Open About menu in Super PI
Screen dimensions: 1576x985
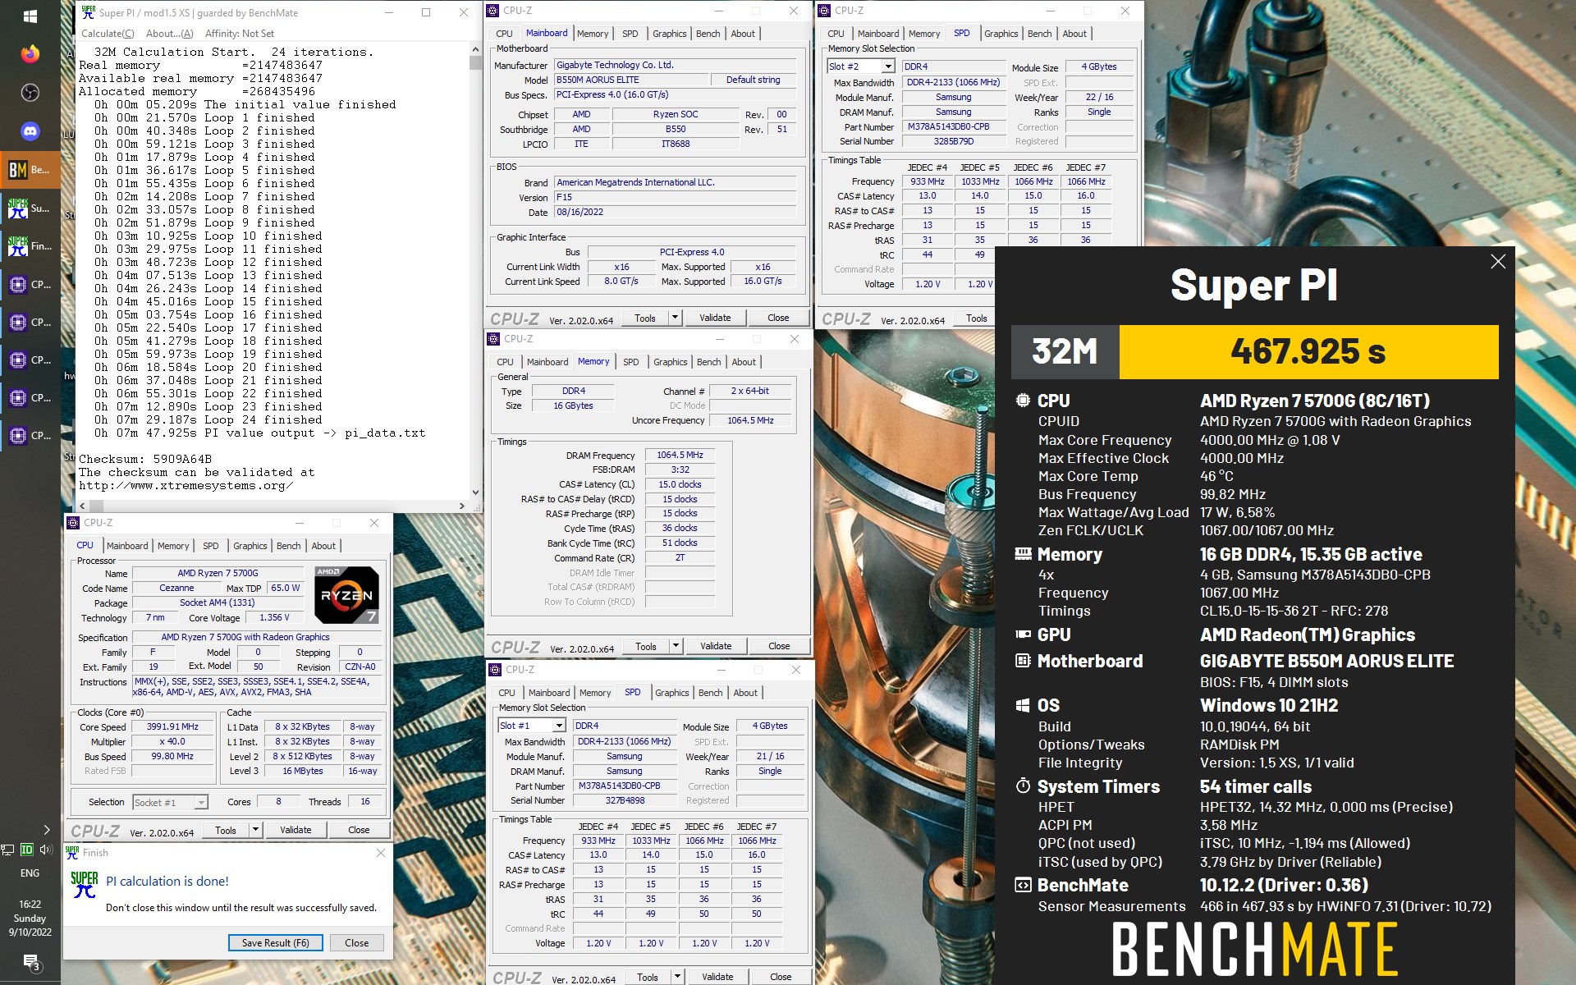[x=169, y=34]
